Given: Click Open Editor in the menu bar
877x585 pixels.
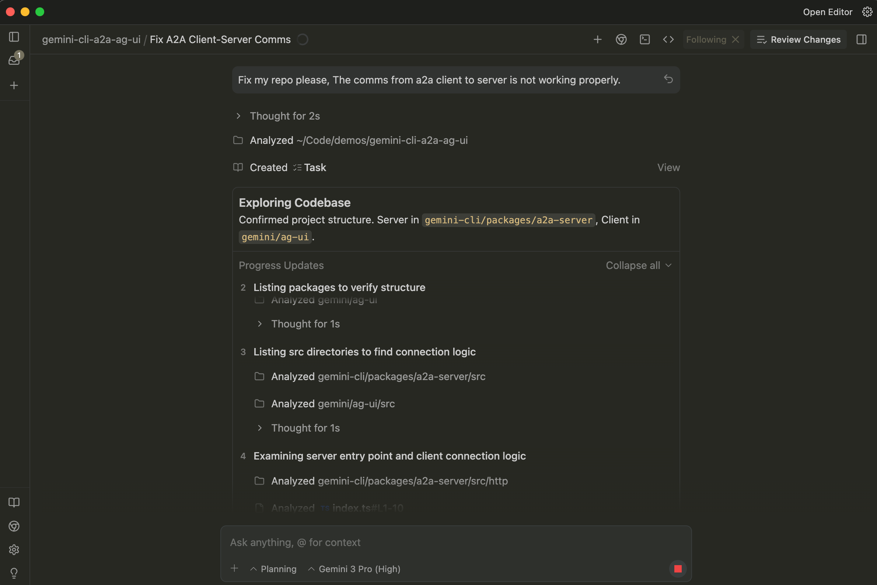Looking at the screenshot, I should click(828, 11).
